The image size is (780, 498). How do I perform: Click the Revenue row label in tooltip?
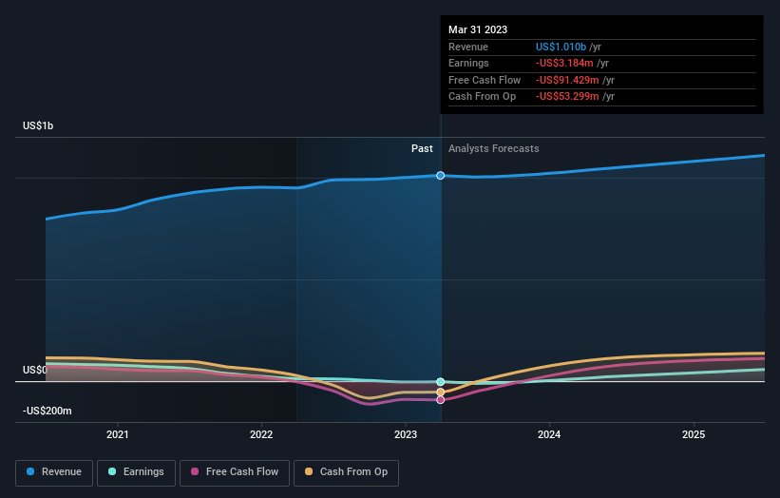point(468,47)
